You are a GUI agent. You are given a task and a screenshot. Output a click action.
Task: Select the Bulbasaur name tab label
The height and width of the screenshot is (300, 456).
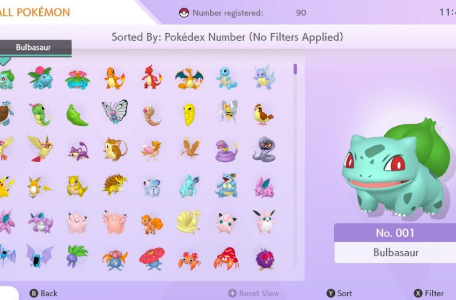coord(33,47)
